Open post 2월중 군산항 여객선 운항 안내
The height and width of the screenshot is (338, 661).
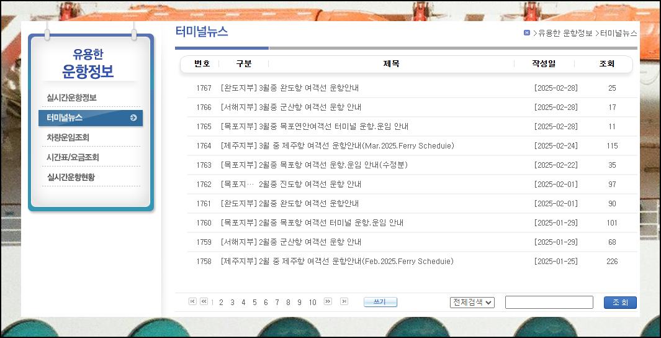coord(310,242)
